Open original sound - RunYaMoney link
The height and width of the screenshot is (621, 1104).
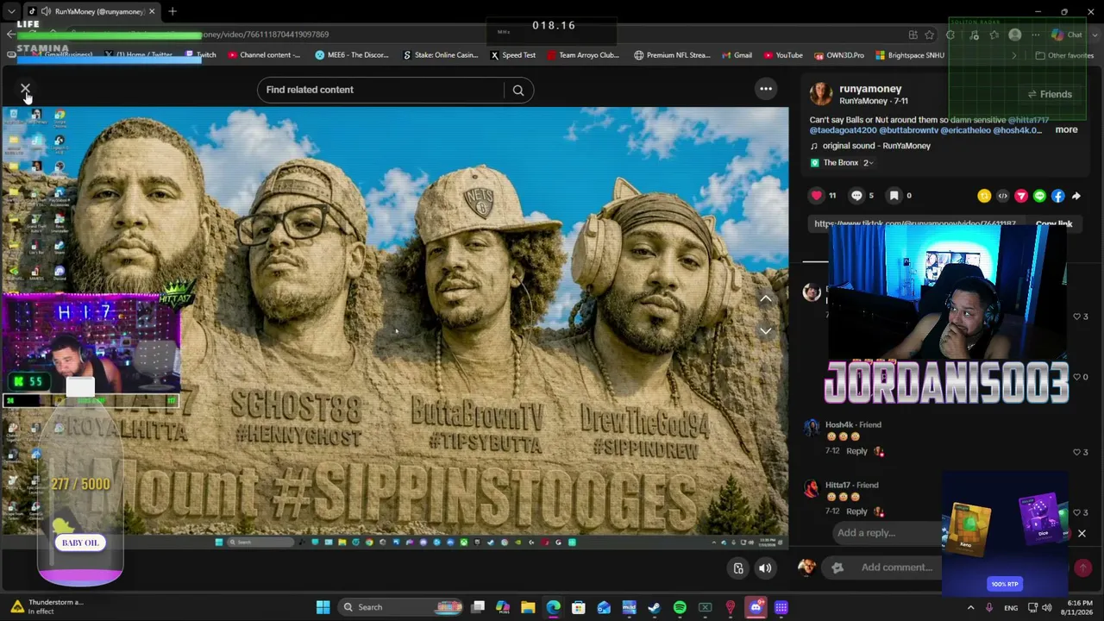point(876,146)
